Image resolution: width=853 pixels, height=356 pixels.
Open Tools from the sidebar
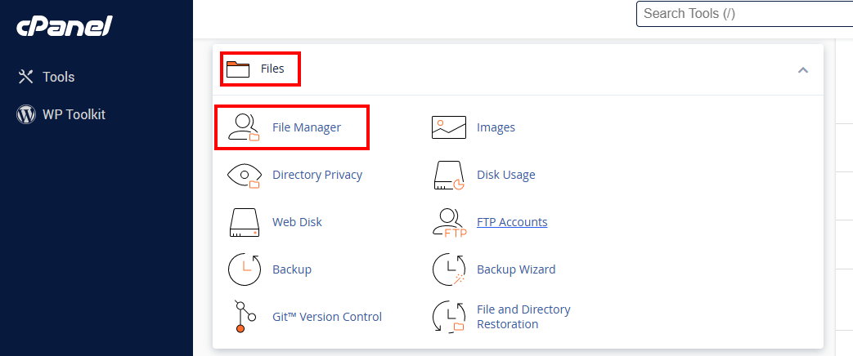pyautogui.click(x=59, y=77)
